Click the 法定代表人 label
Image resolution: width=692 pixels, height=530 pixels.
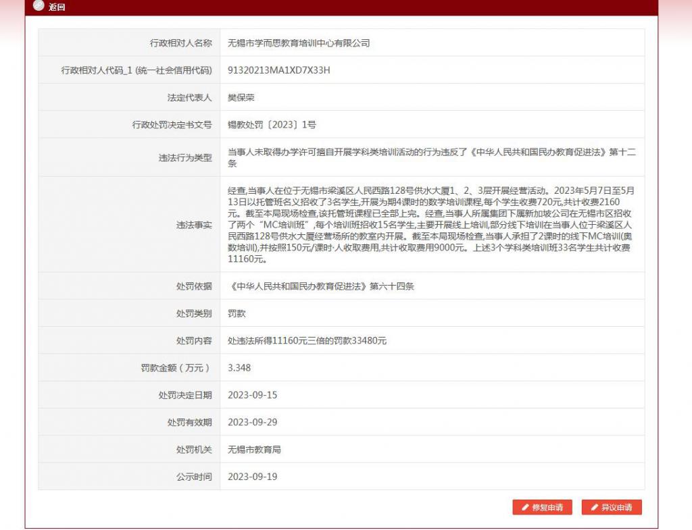tap(190, 97)
